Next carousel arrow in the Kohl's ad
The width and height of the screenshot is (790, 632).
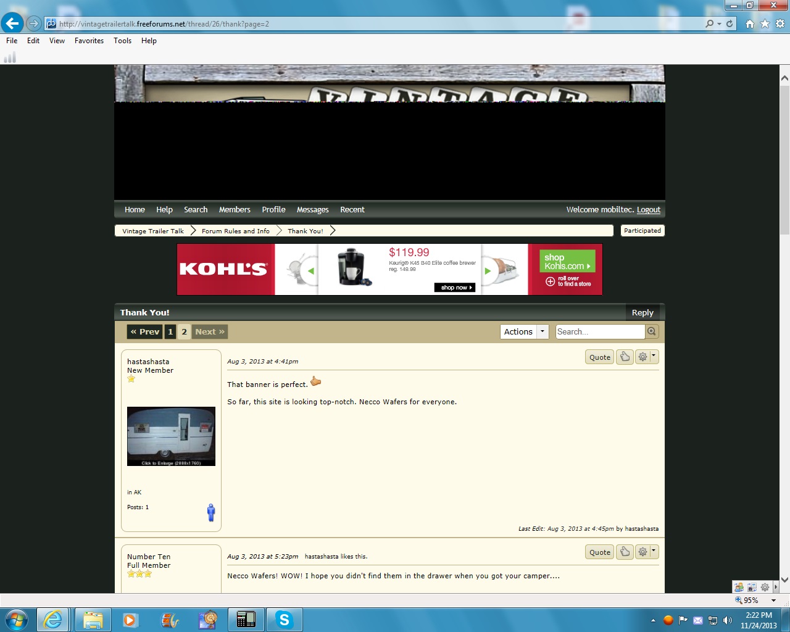pos(488,270)
